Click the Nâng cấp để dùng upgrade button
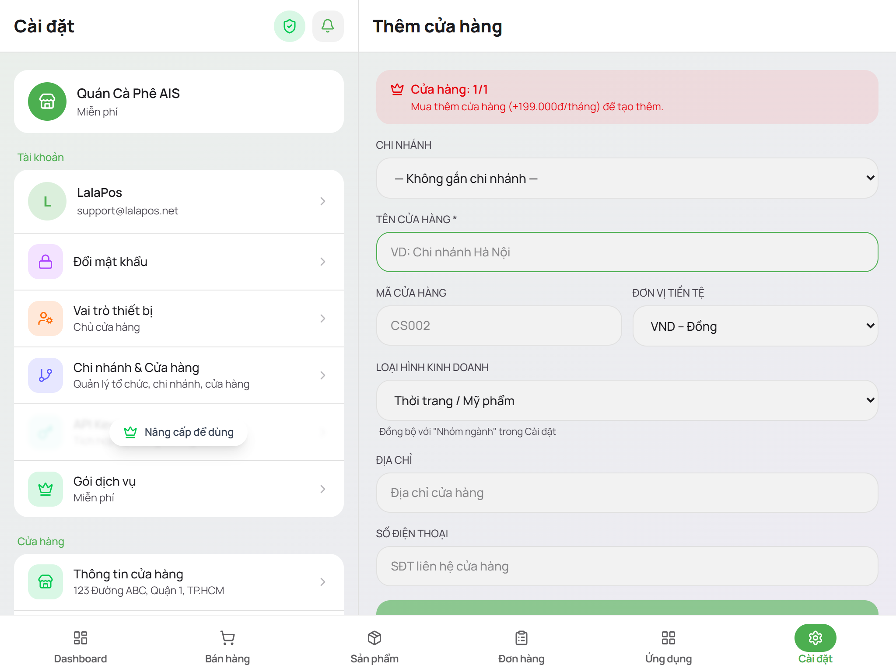The image size is (896, 672). tap(178, 432)
